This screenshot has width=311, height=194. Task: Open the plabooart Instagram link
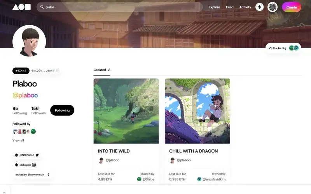[25, 165]
